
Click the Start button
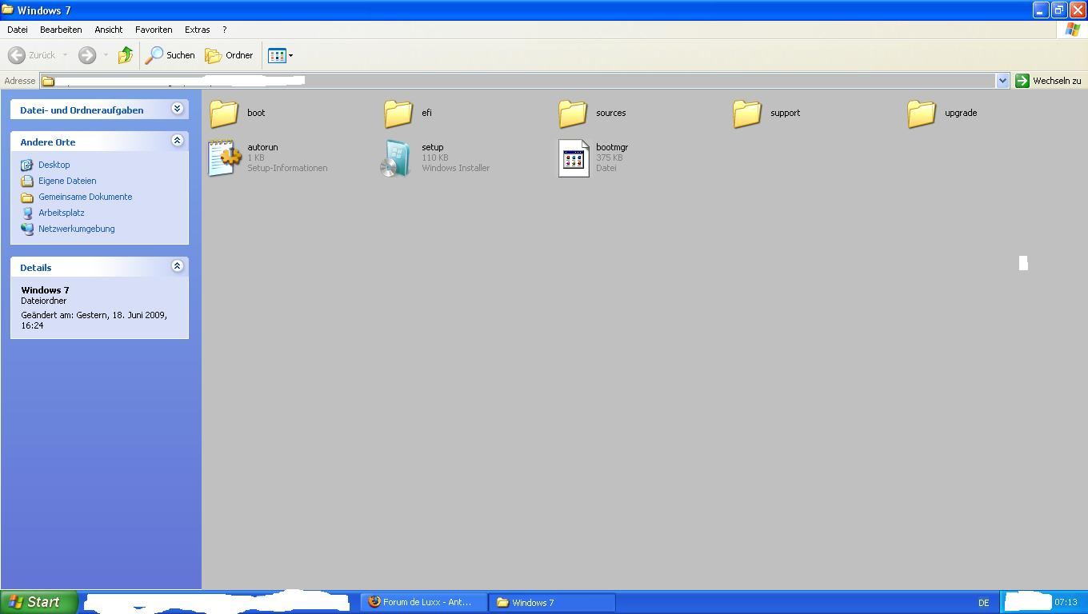coord(39,602)
